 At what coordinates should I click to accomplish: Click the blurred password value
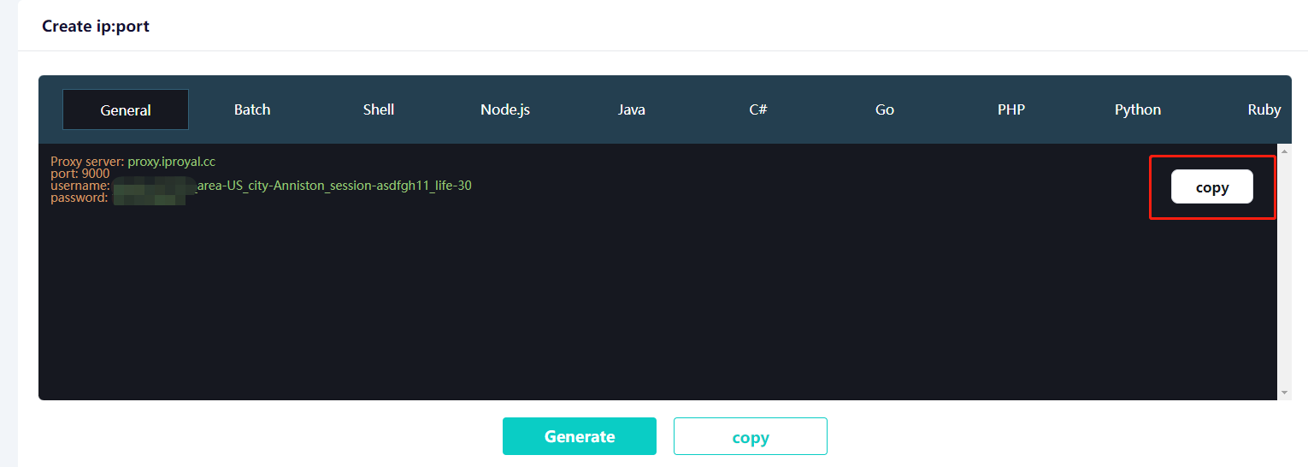coord(149,198)
